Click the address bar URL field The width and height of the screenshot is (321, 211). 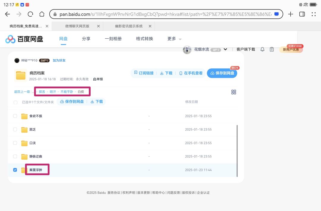pyautogui.click(x=166, y=14)
